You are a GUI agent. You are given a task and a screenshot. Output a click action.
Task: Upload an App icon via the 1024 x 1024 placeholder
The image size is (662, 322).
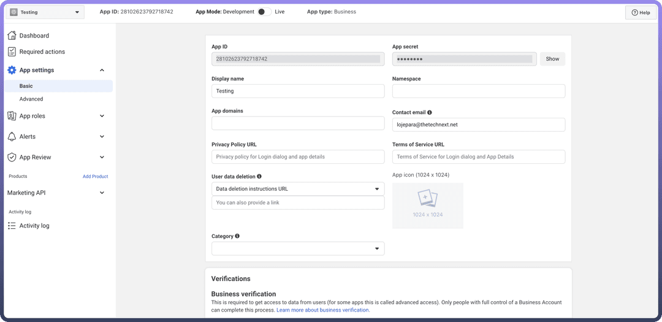click(x=427, y=205)
